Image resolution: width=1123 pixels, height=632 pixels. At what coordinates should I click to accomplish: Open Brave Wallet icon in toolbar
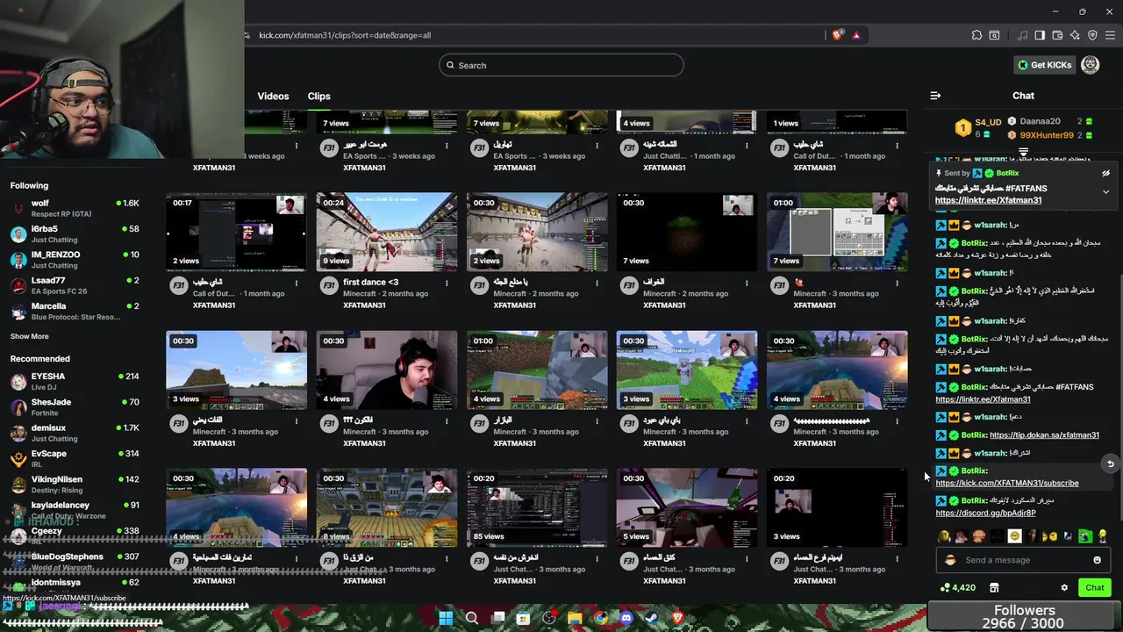(x=1057, y=35)
